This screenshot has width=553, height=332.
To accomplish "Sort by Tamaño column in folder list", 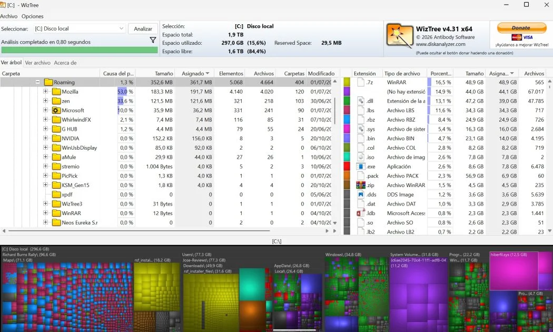I will coord(155,73).
